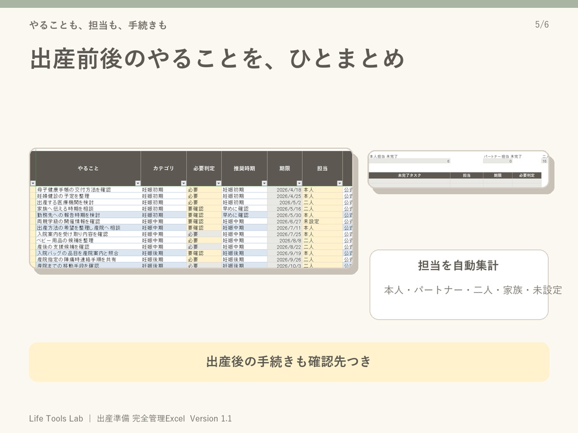Select the 推奨時期 column header

[x=244, y=168]
